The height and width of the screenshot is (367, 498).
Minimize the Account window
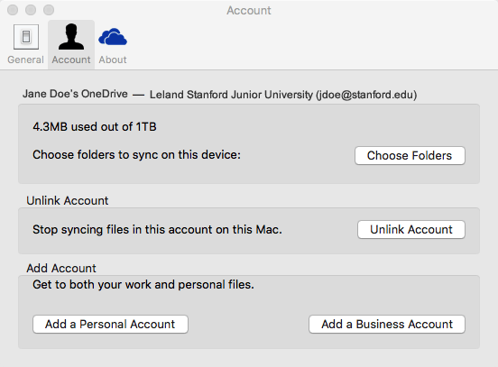(31, 10)
